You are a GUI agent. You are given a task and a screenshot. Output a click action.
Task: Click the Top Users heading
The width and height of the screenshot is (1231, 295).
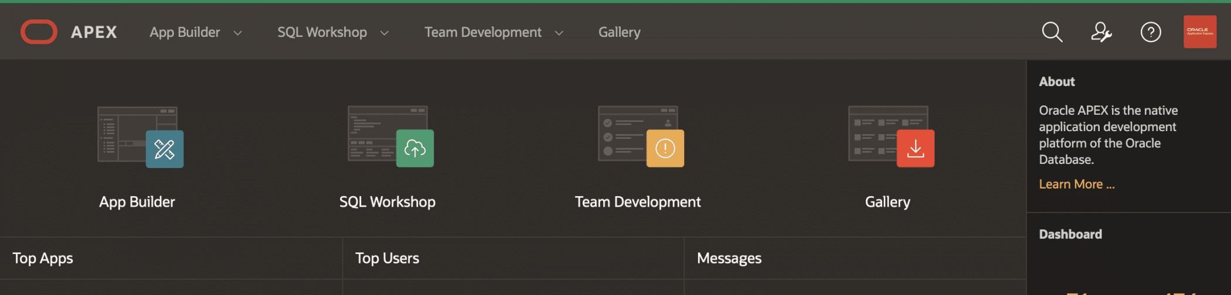387,258
